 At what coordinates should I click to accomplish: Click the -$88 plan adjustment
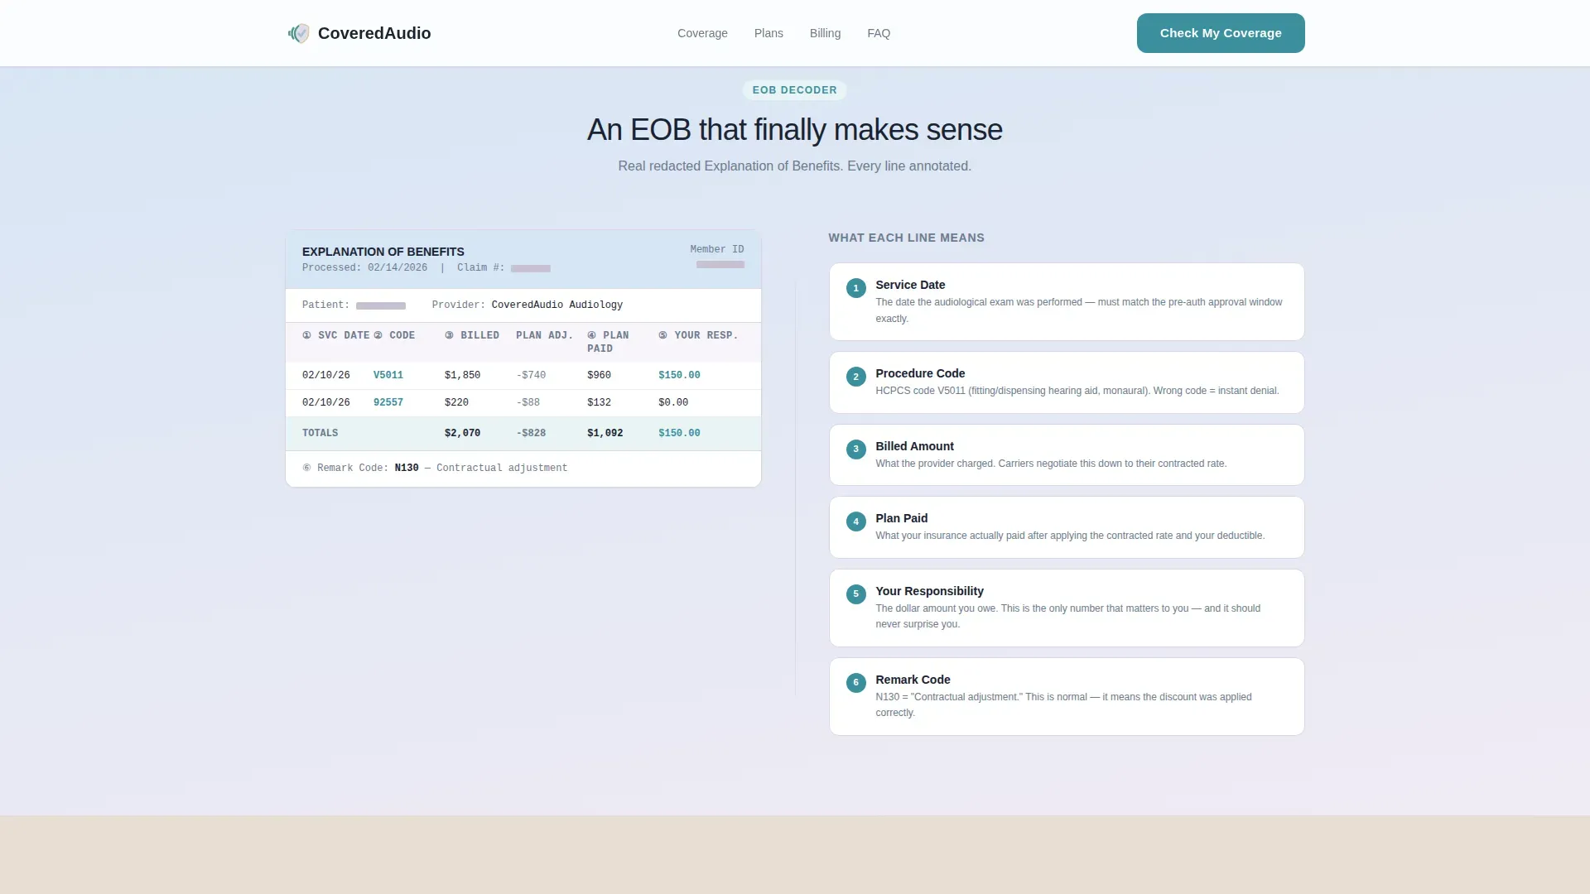pos(528,402)
